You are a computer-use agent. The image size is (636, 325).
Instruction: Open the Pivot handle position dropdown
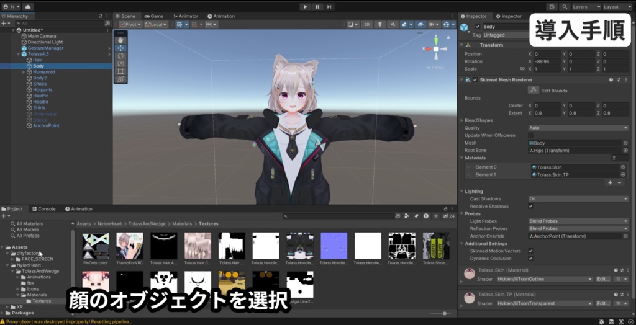(130, 24)
